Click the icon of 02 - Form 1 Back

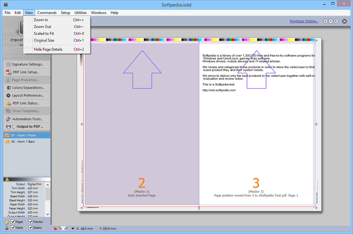coord(7,142)
